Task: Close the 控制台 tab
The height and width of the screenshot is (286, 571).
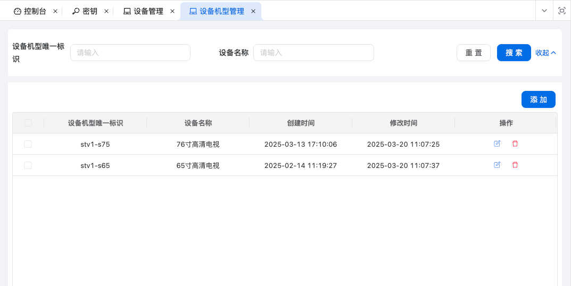Action: pos(55,11)
